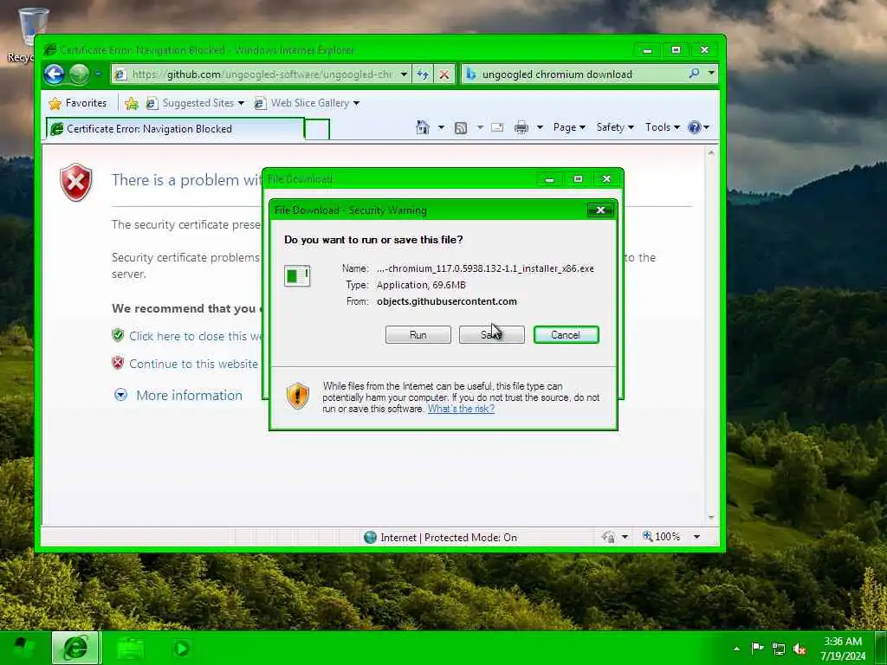Viewport: 887px width, 665px height.
Task: Click the taskbar clock showing 3:36 AM
Action: 843,649
